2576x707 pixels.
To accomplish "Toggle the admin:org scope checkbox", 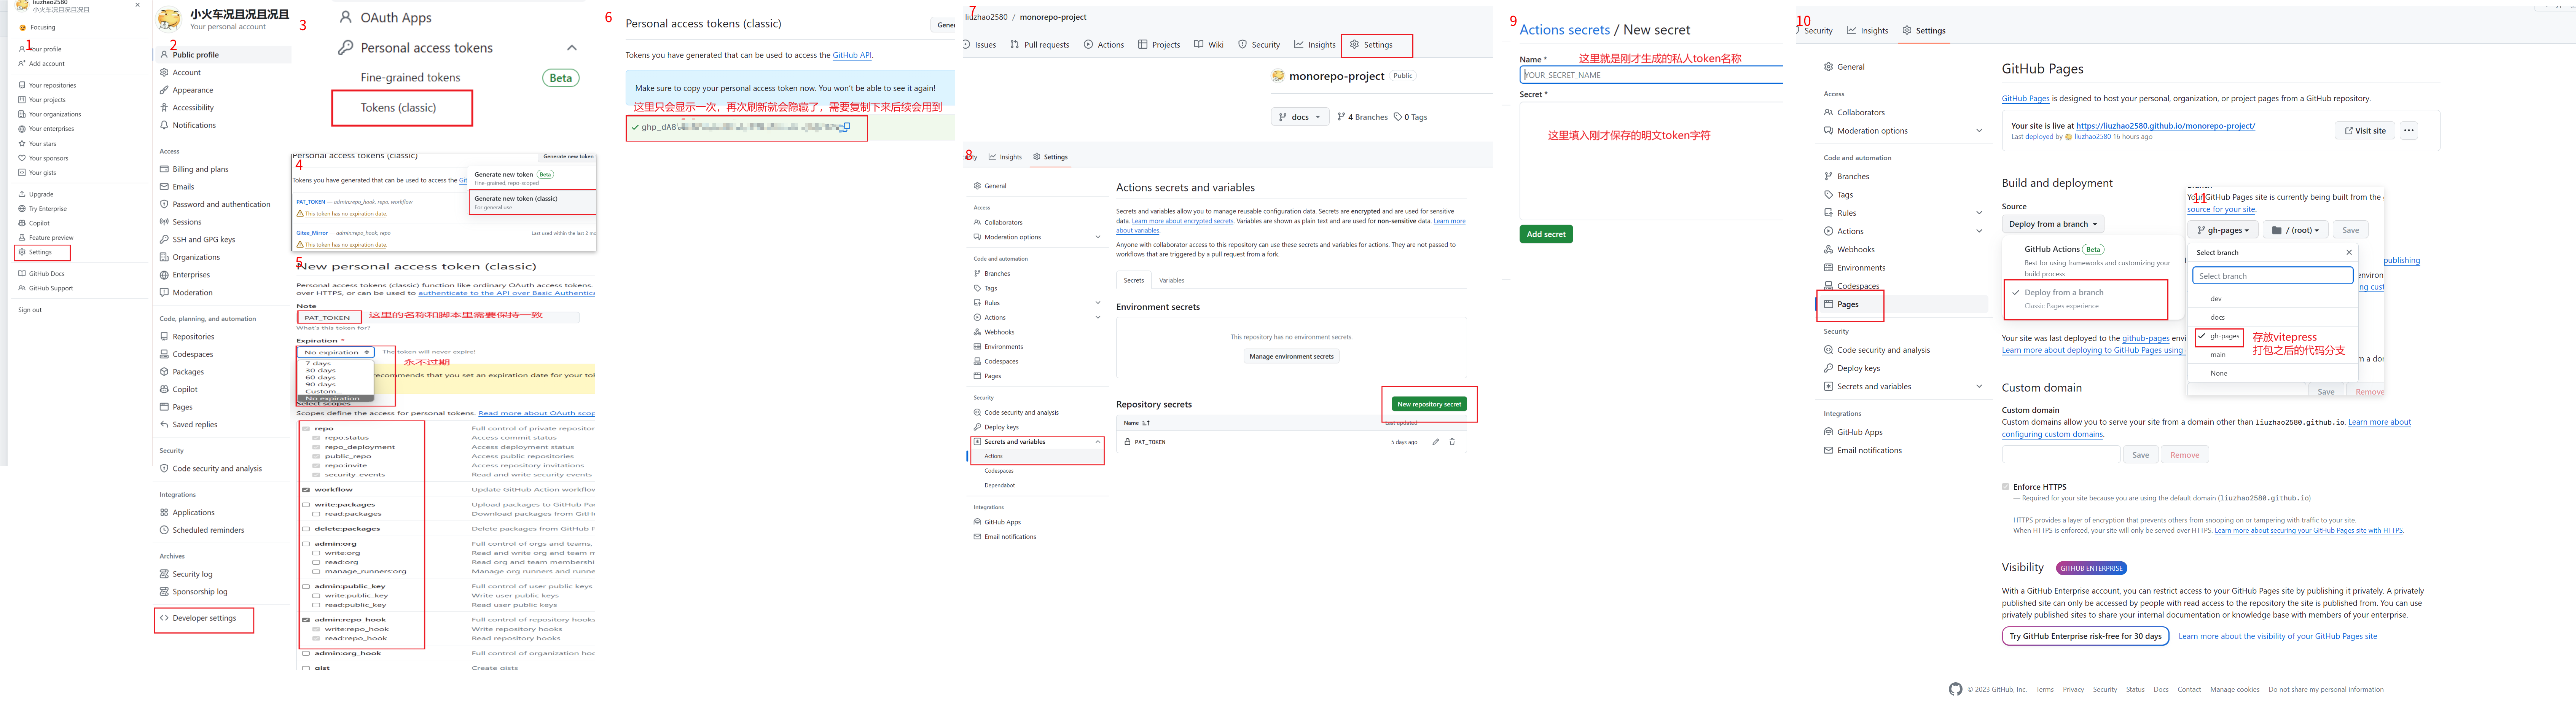I will tap(306, 544).
